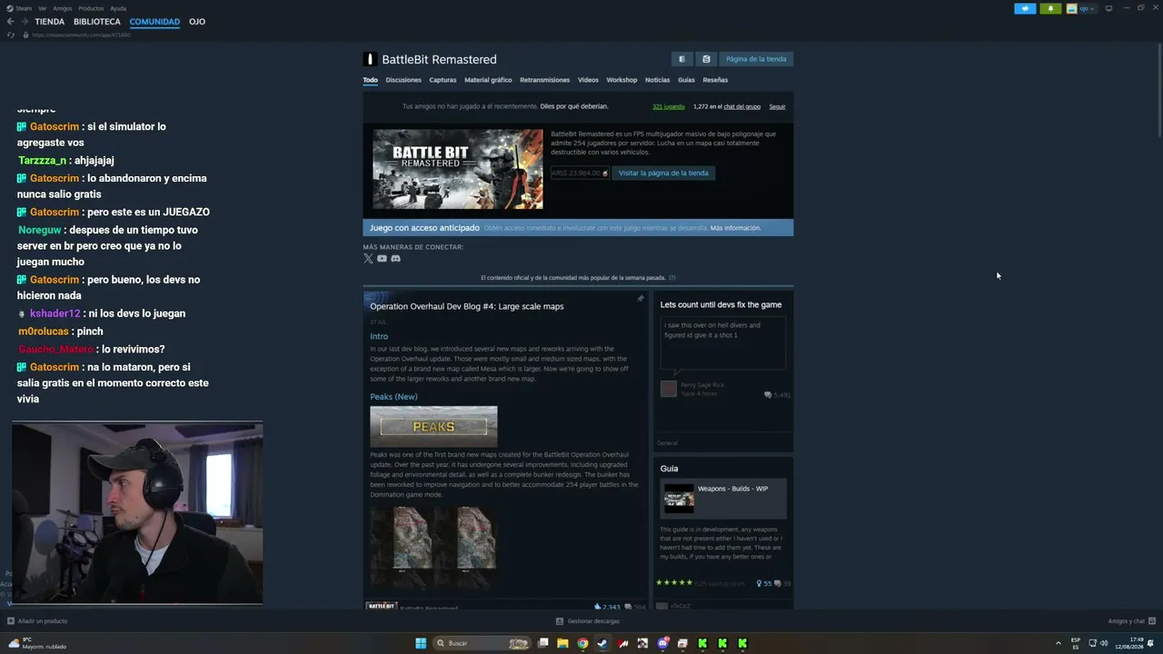This screenshot has width=1163, height=654.
Task: Click the taskbar Buscar search box
Action: coord(482,643)
